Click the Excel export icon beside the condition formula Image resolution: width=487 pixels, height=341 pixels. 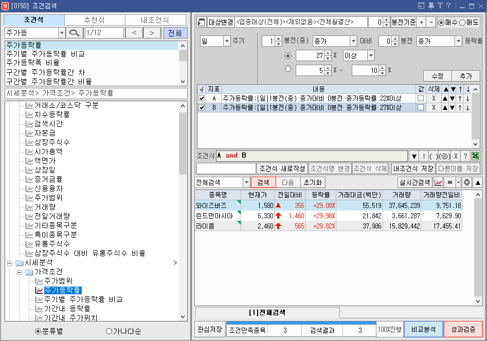(475, 156)
